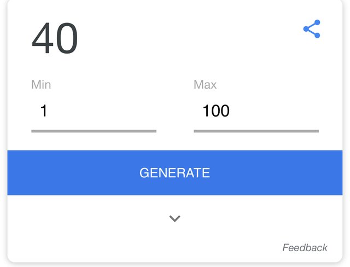The image size is (350, 267).
Task: Click the gray underline beneath Min field
Action: [x=94, y=131]
